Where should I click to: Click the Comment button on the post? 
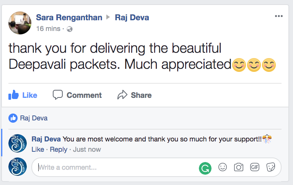click(77, 95)
